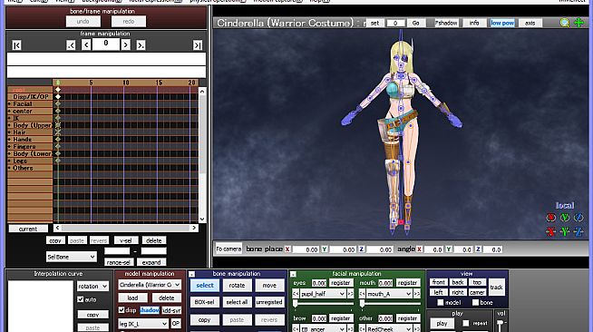Click the green Y move axis icon

(565, 231)
